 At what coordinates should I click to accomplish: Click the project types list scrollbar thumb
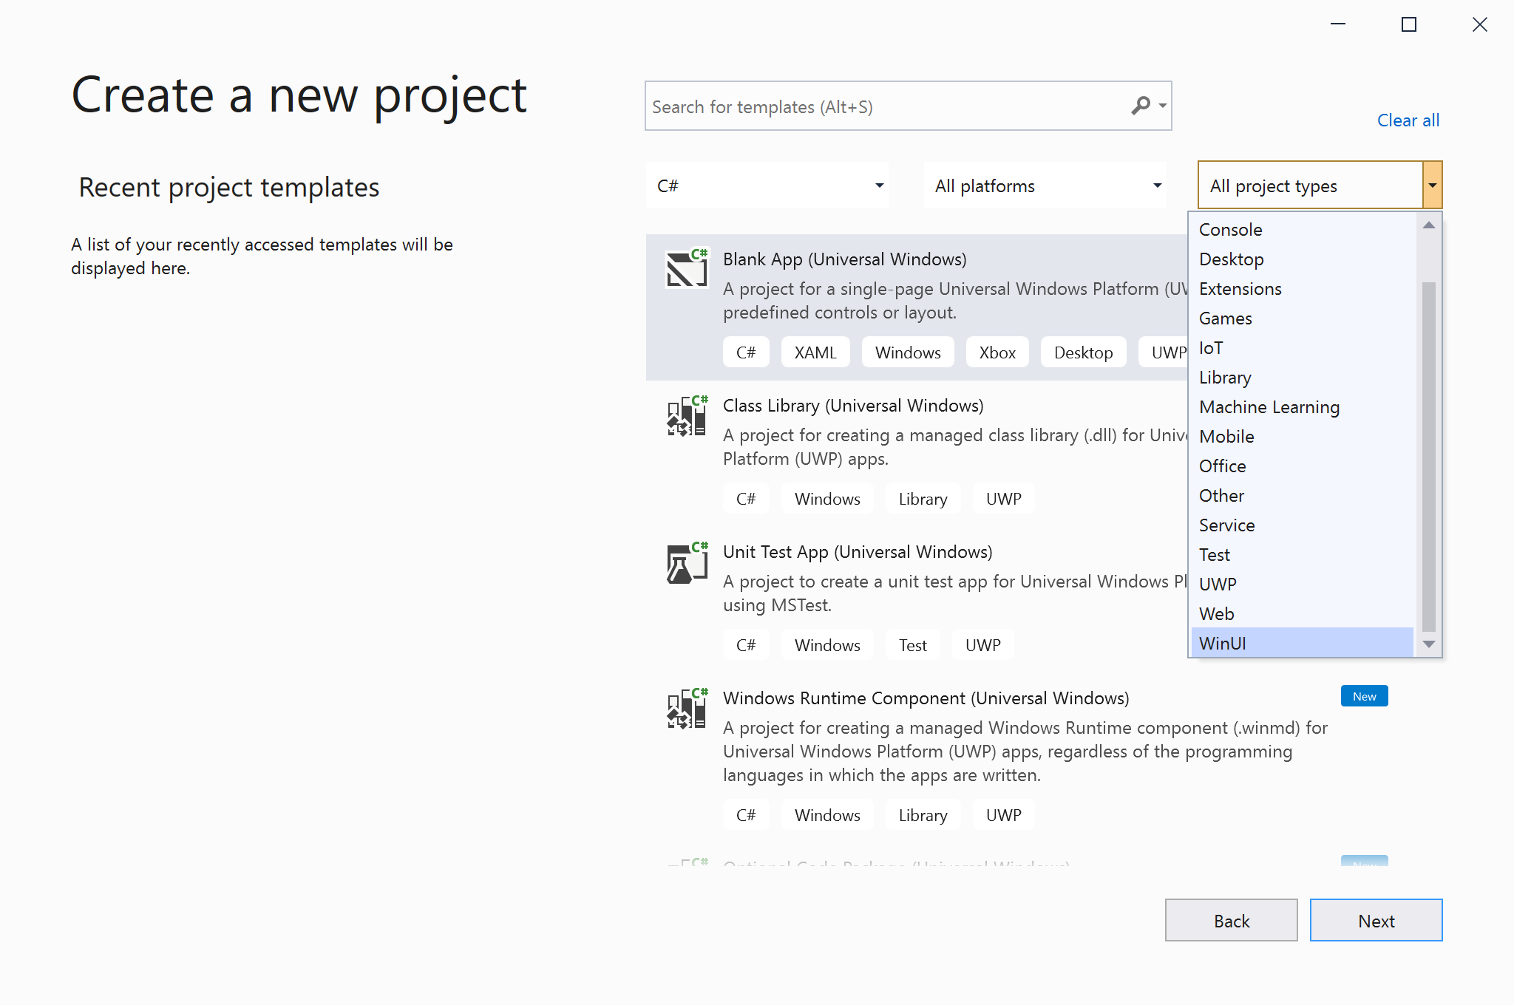[x=1429, y=457]
